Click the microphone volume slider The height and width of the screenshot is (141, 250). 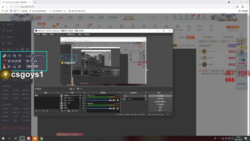pos(99,100)
